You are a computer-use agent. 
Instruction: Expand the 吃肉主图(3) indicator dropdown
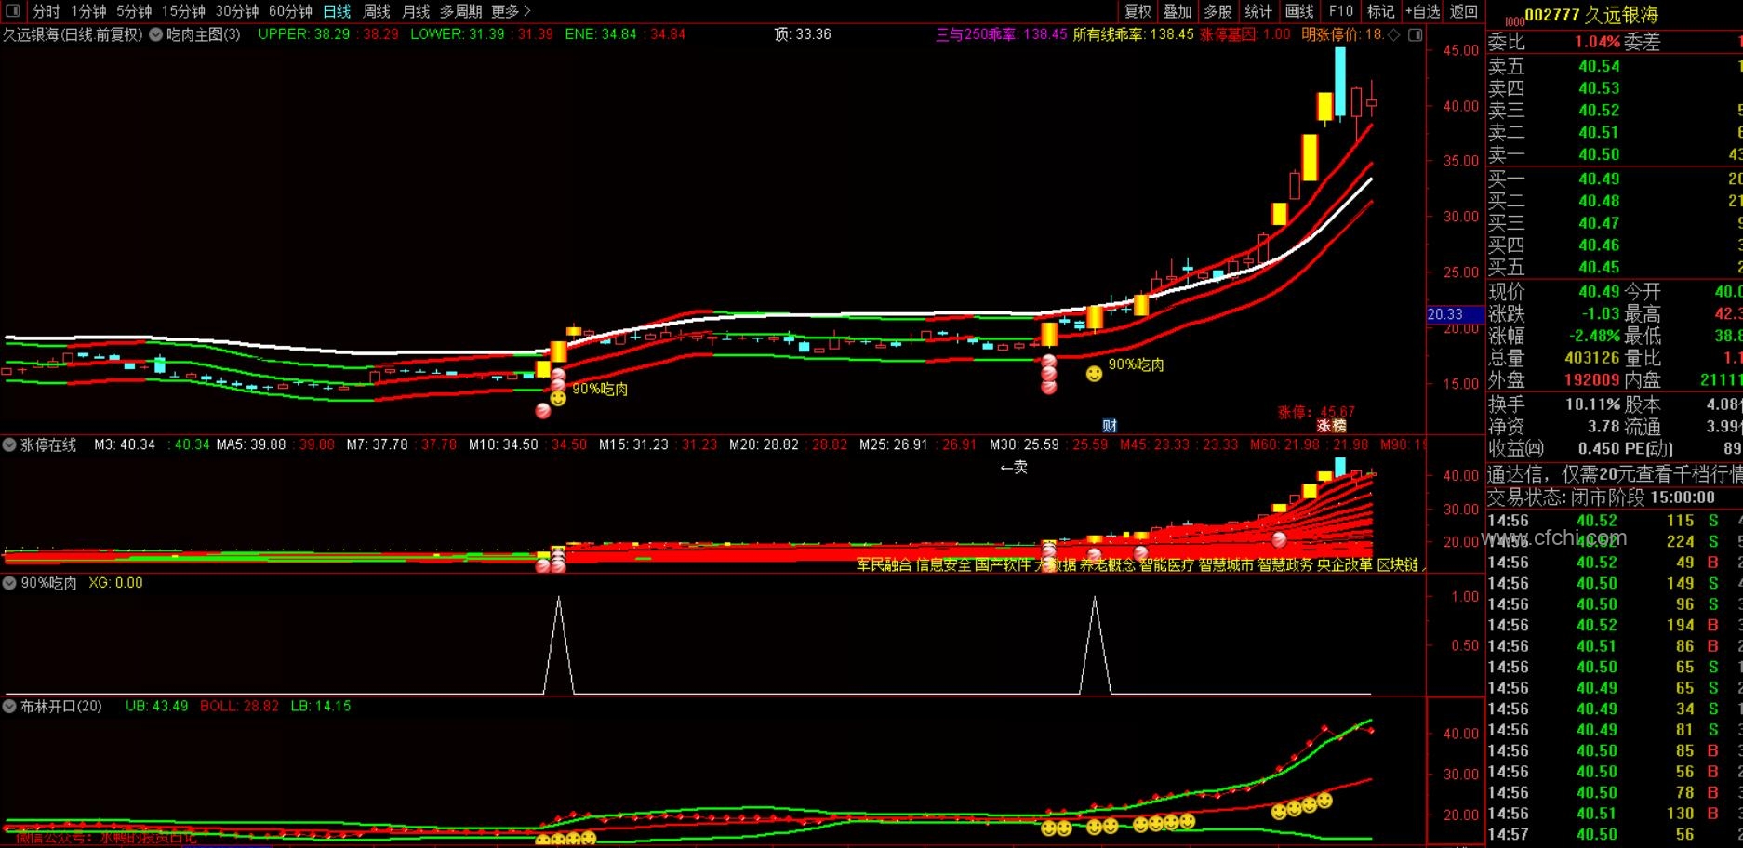pos(156,35)
